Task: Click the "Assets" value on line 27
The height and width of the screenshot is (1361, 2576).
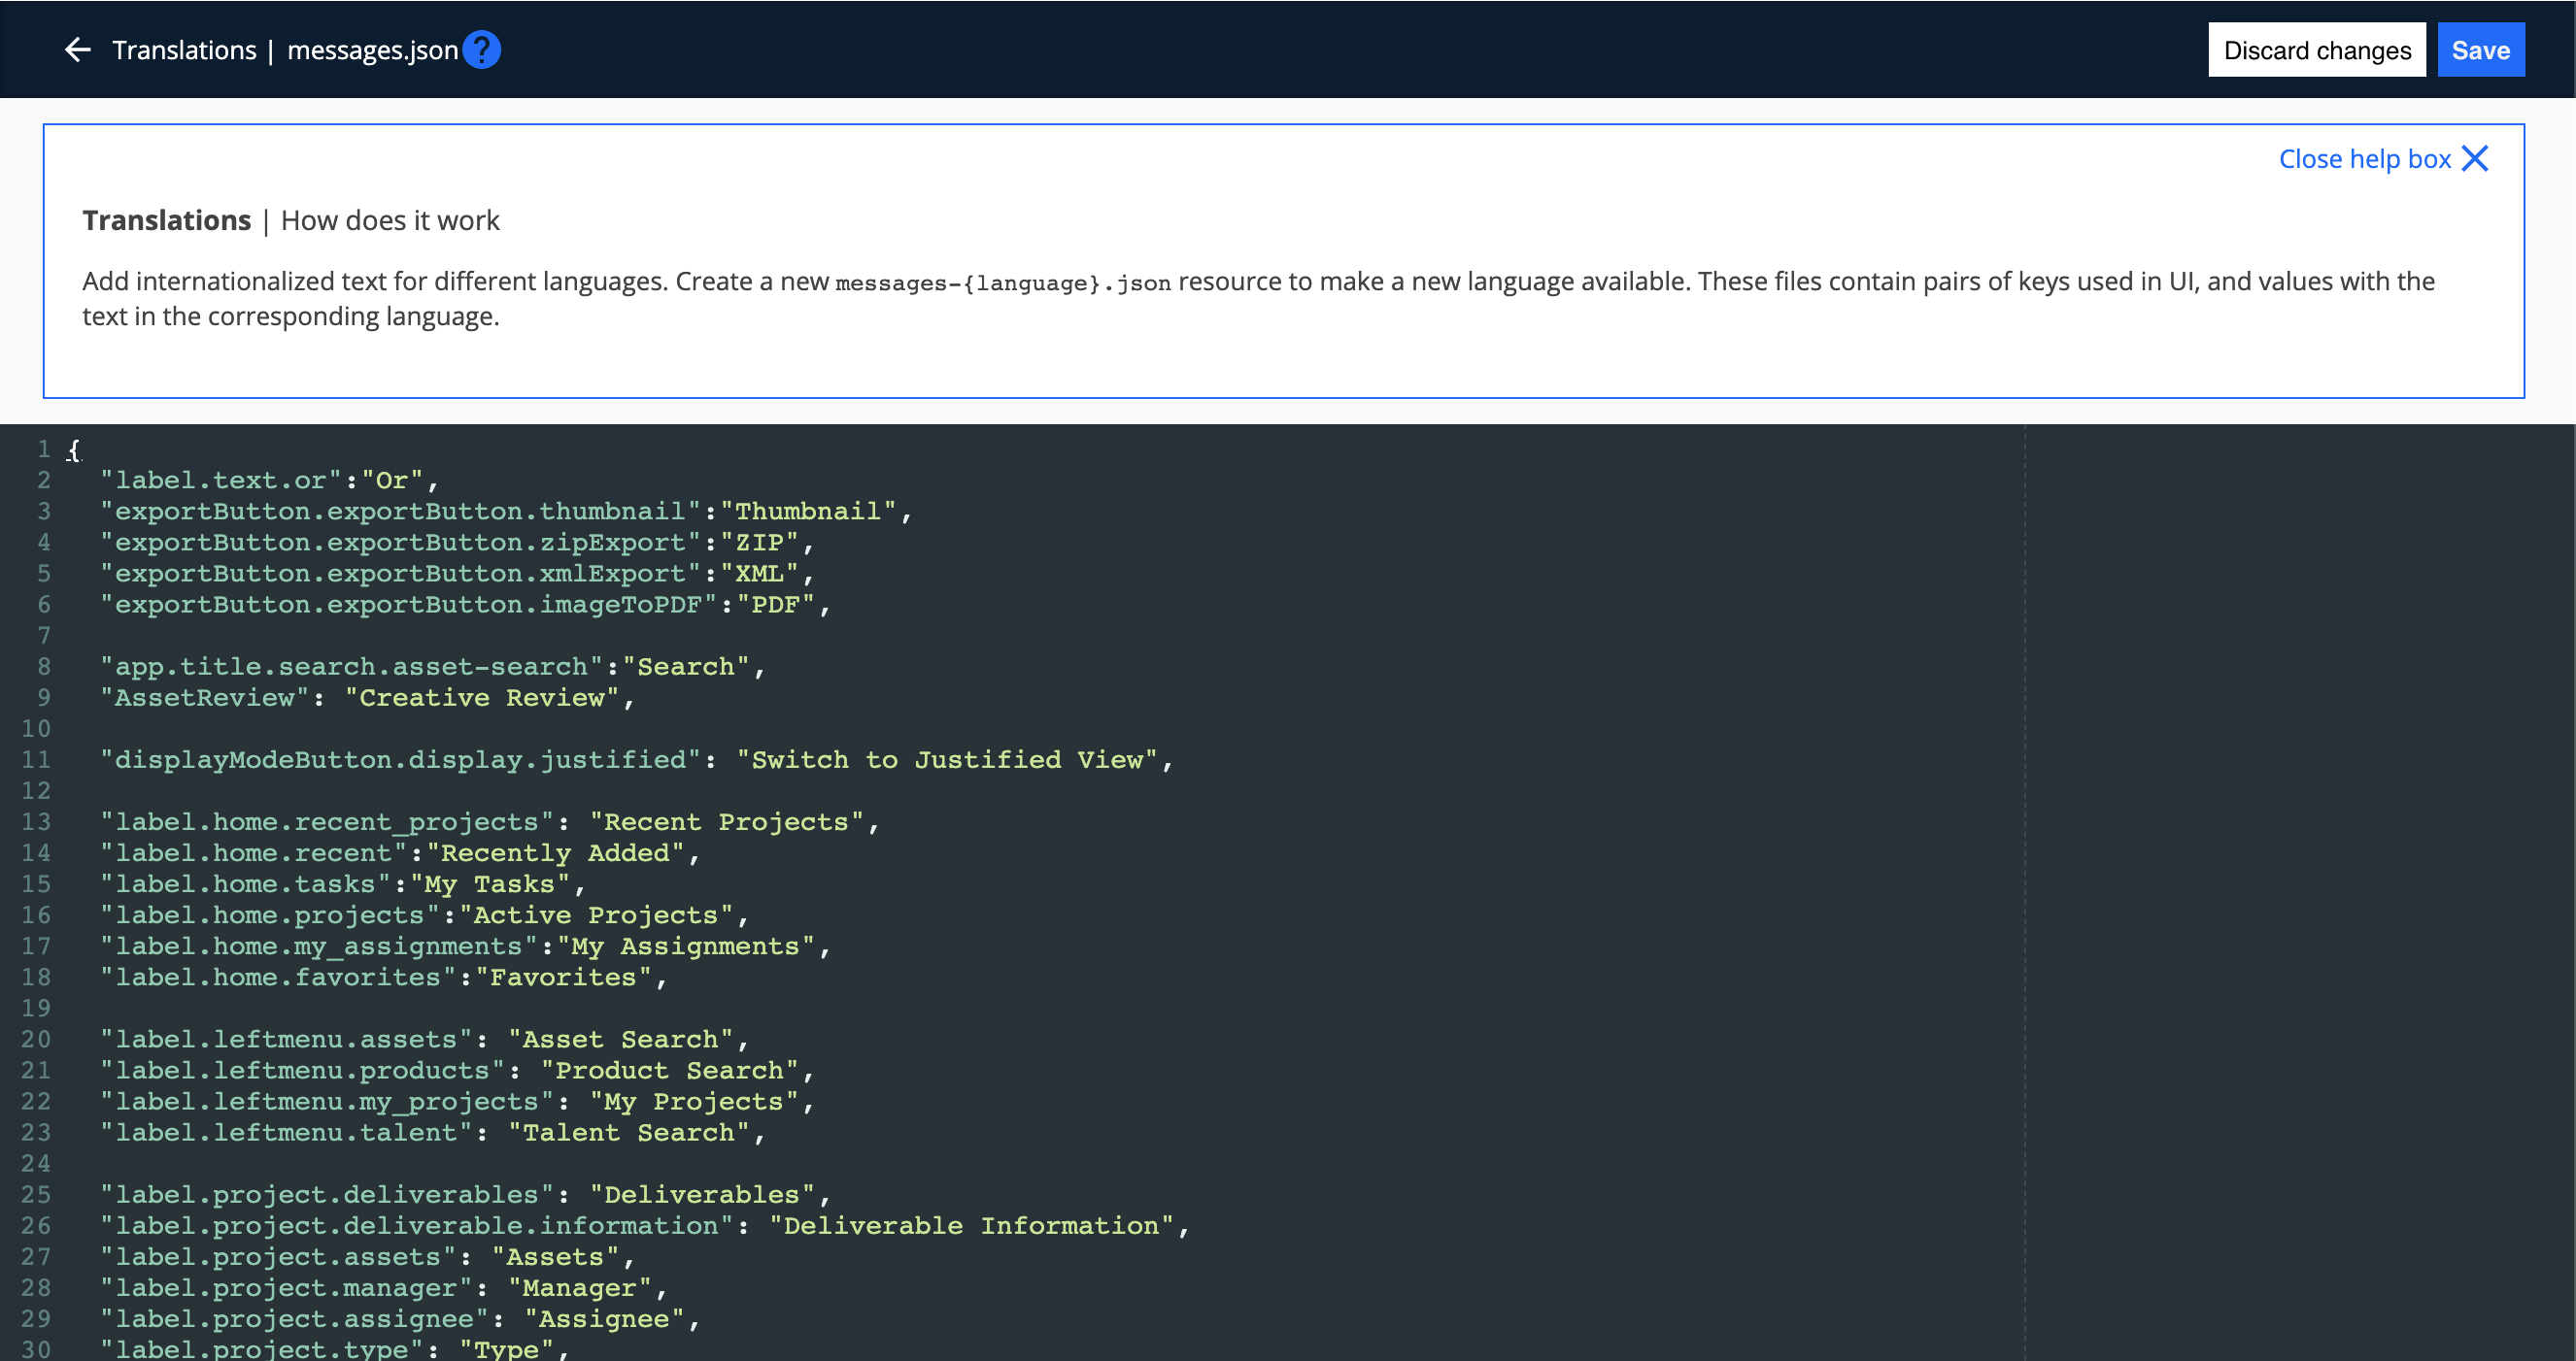Action: 555,1255
